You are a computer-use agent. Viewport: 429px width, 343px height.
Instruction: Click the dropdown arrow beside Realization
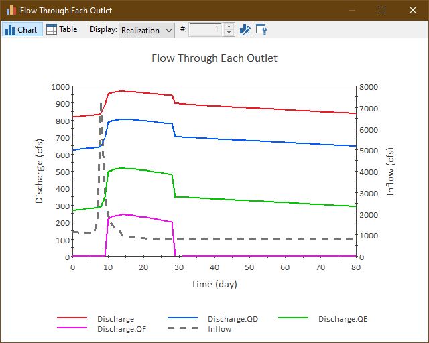[169, 31]
